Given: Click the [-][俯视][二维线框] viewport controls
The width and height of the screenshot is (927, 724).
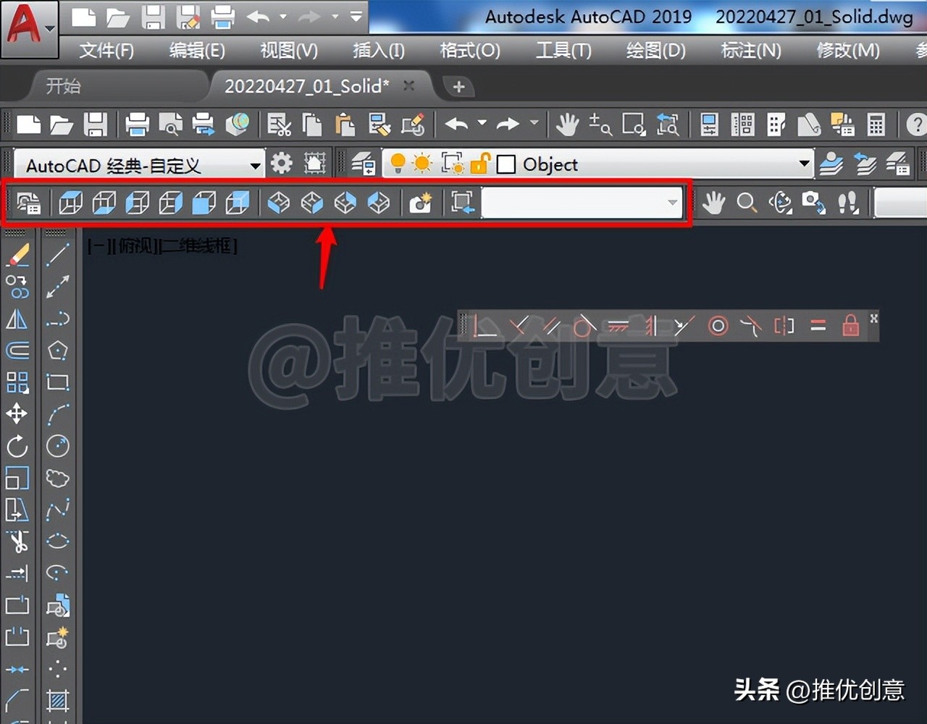Looking at the screenshot, I should pyautogui.click(x=162, y=246).
